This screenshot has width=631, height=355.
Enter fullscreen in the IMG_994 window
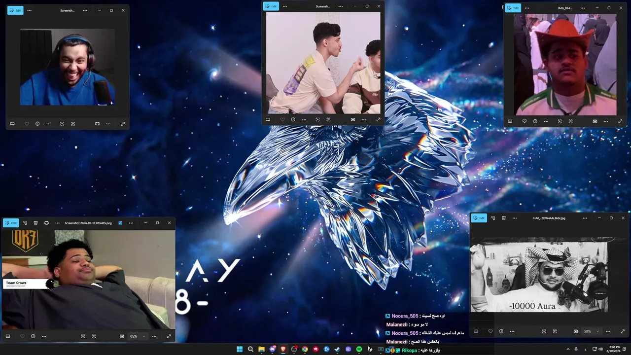click(620, 121)
